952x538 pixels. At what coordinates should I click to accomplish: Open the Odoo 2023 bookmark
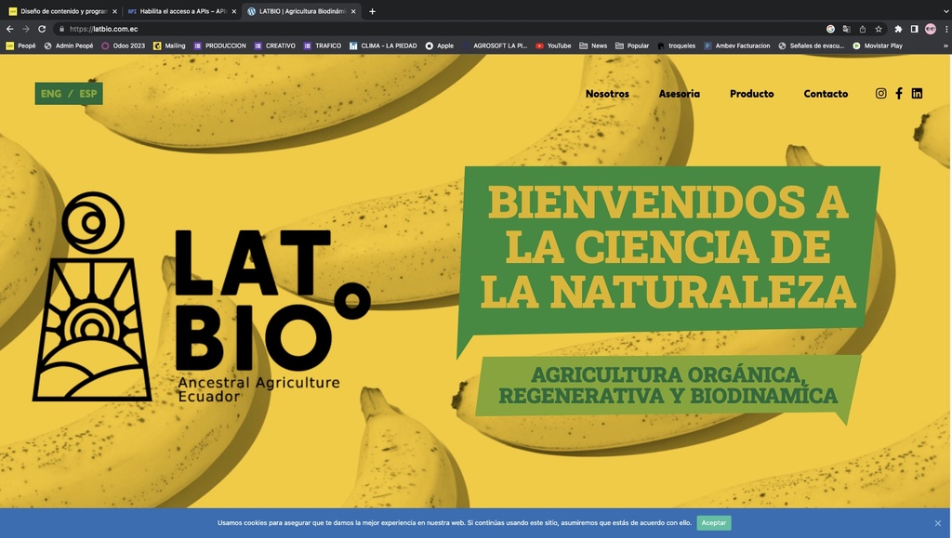(124, 46)
